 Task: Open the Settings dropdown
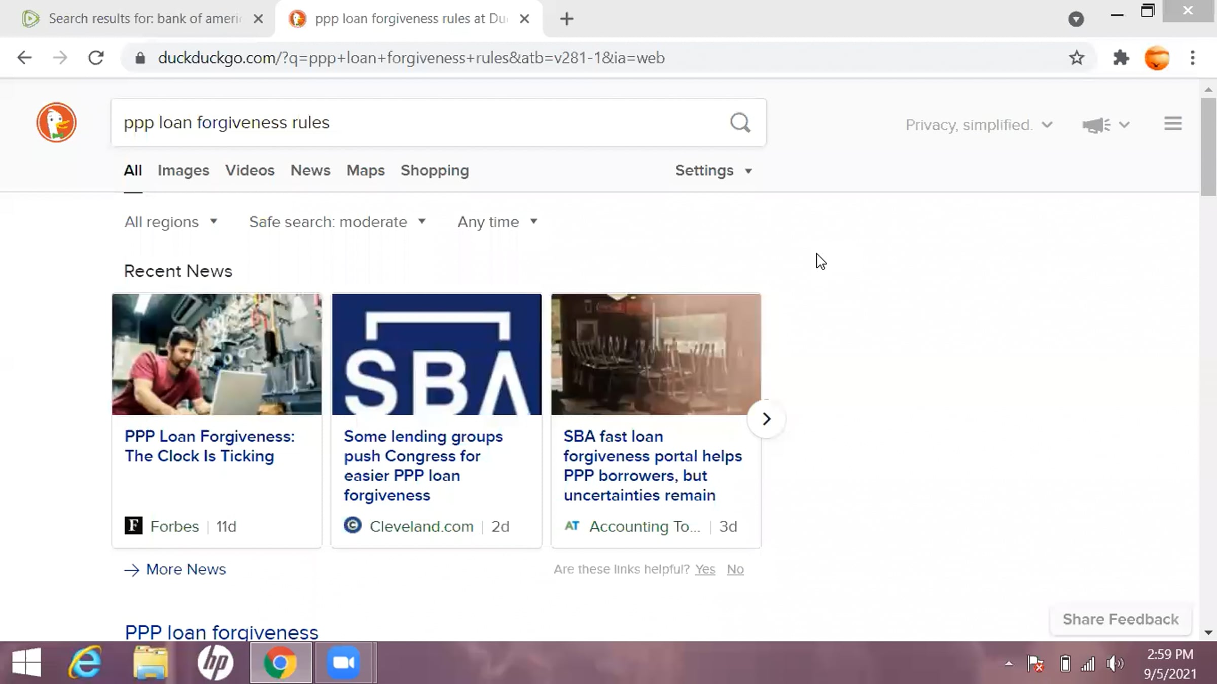[713, 170]
